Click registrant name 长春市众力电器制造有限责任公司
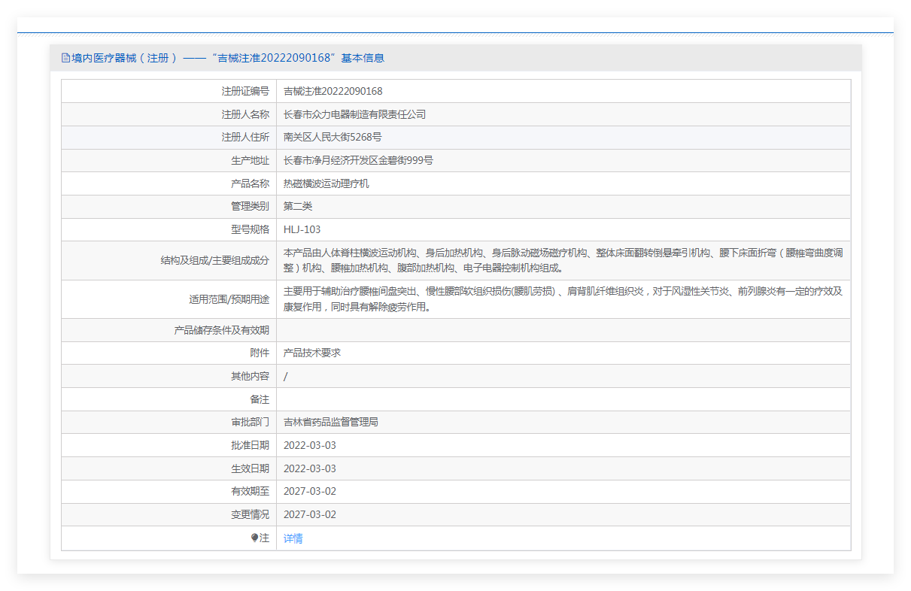Screen dimensions: 911x591 point(354,114)
